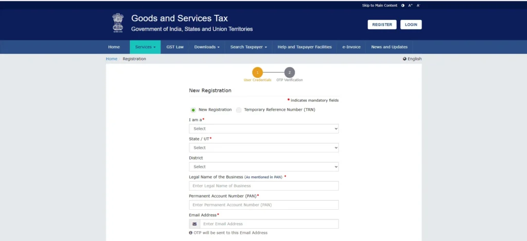Click the national emblem logo

tap(118, 23)
